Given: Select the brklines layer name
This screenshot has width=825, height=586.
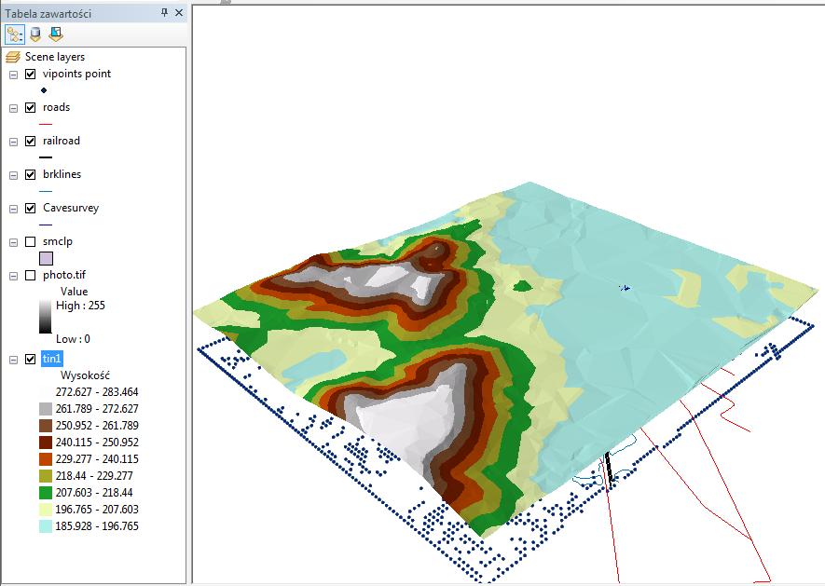Looking at the screenshot, I should pos(62,174).
